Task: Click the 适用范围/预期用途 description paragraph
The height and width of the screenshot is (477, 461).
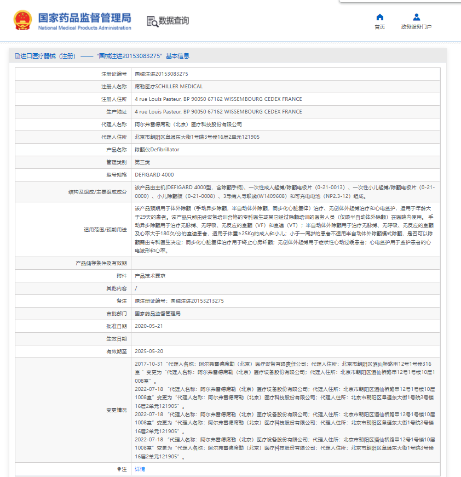Action: pos(284,229)
